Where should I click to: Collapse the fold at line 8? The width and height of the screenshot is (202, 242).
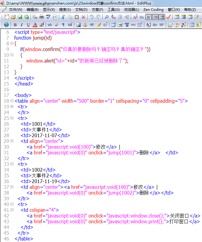pos(12,44)
